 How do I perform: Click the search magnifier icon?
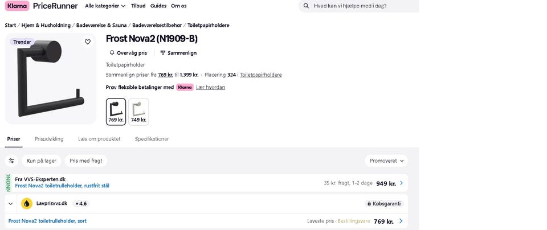[x=307, y=6]
